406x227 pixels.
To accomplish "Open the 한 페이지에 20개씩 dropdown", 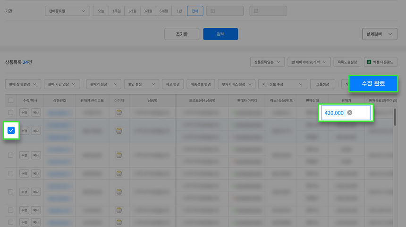I will (x=309, y=62).
